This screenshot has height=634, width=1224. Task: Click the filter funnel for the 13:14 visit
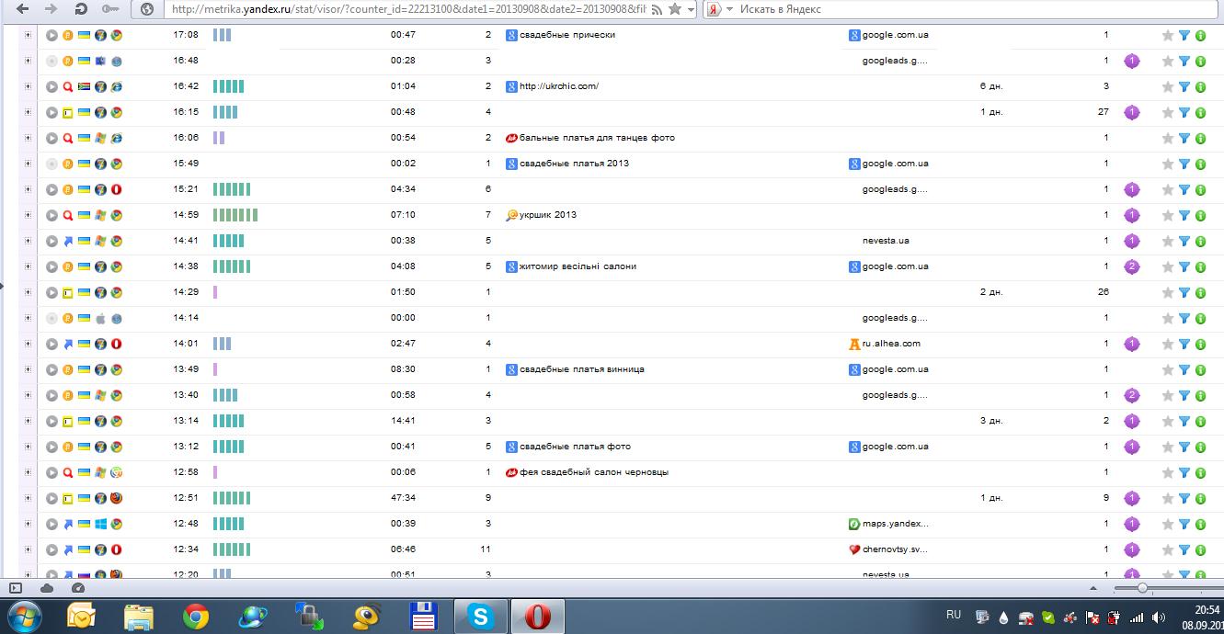pyautogui.click(x=1184, y=421)
